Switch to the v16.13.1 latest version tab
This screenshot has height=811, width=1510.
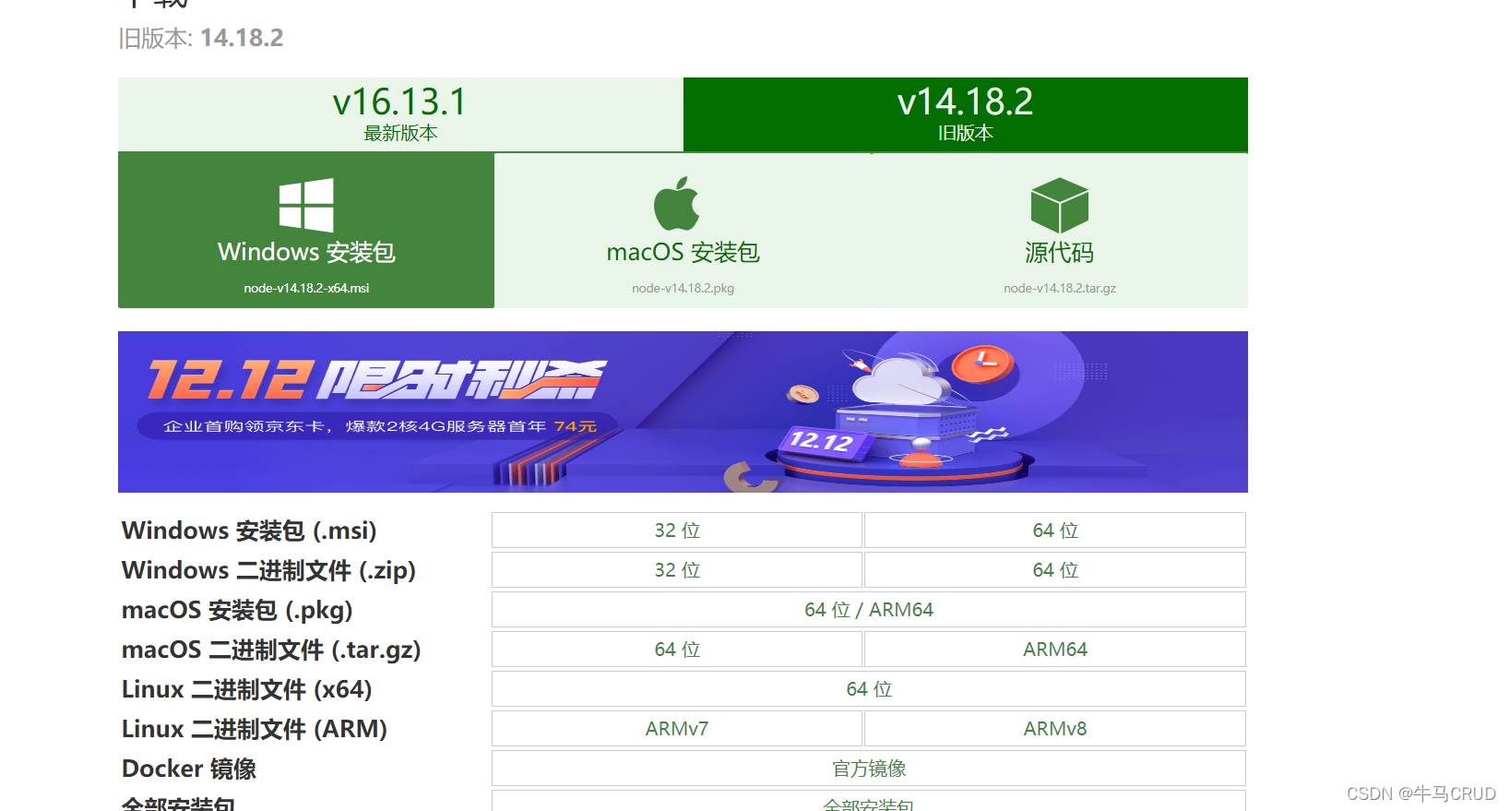click(x=400, y=114)
